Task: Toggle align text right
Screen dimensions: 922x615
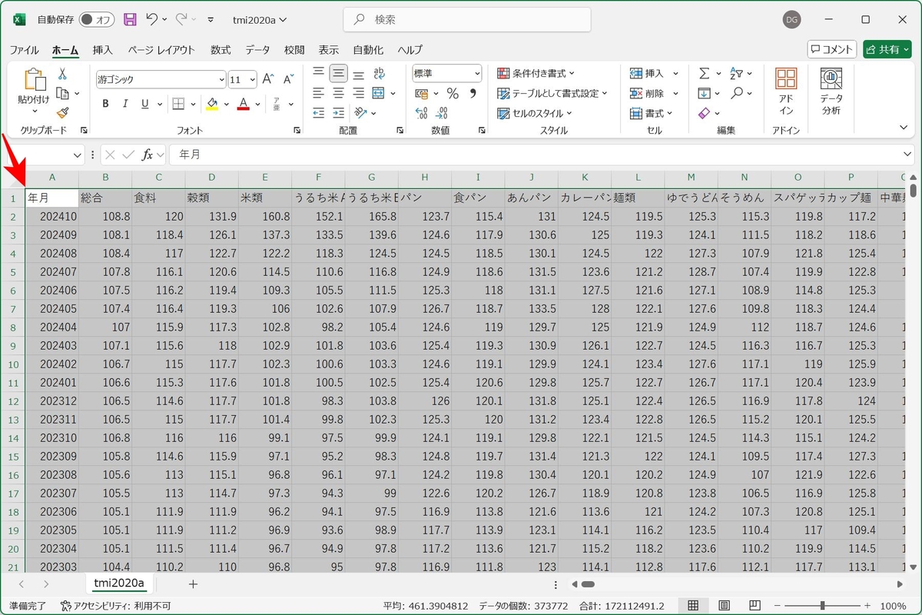Action: pyautogui.click(x=359, y=93)
